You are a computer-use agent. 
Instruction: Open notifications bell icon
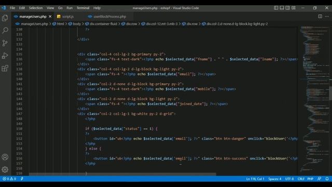327,179
